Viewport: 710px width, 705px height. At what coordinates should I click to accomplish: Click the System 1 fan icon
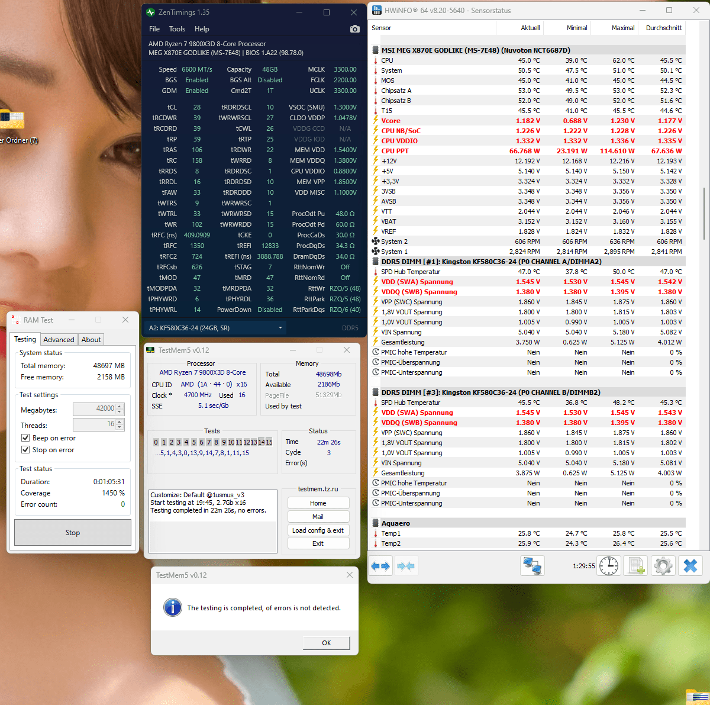pos(376,252)
